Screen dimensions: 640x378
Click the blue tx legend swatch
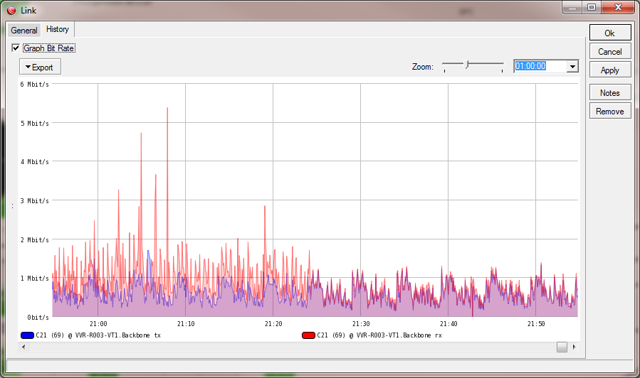[x=27, y=335]
